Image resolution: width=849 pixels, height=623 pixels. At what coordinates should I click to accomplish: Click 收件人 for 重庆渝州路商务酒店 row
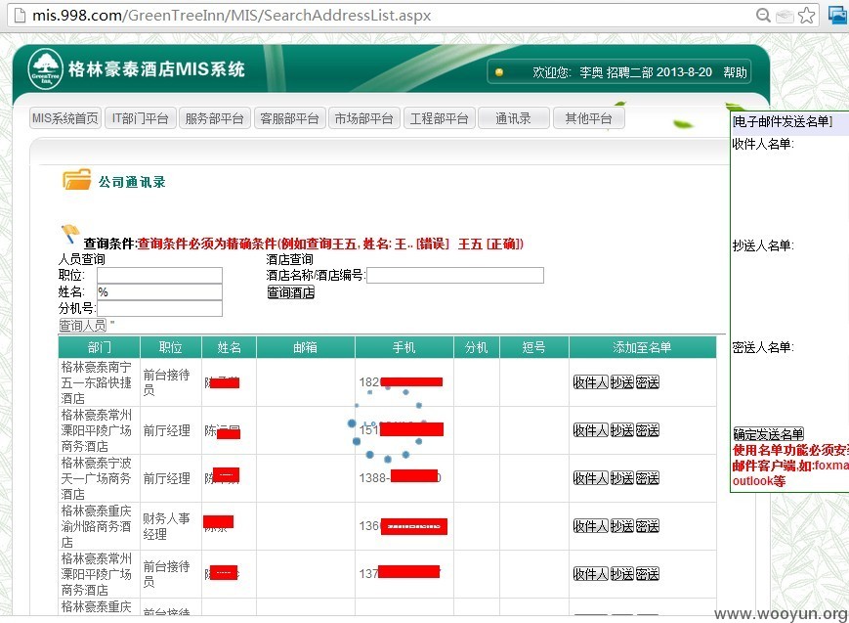click(x=591, y=526)
